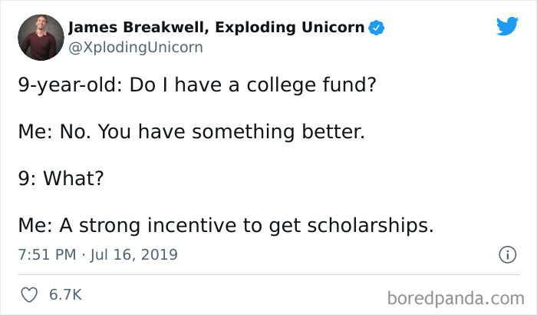Viewport: 537px width, 315px height.
Task: Select the Jul 16, 2019 date
Action: (133, 254)
